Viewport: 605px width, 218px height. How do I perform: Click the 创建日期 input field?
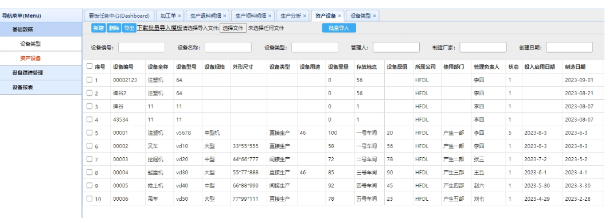click(x=569, y=47)
